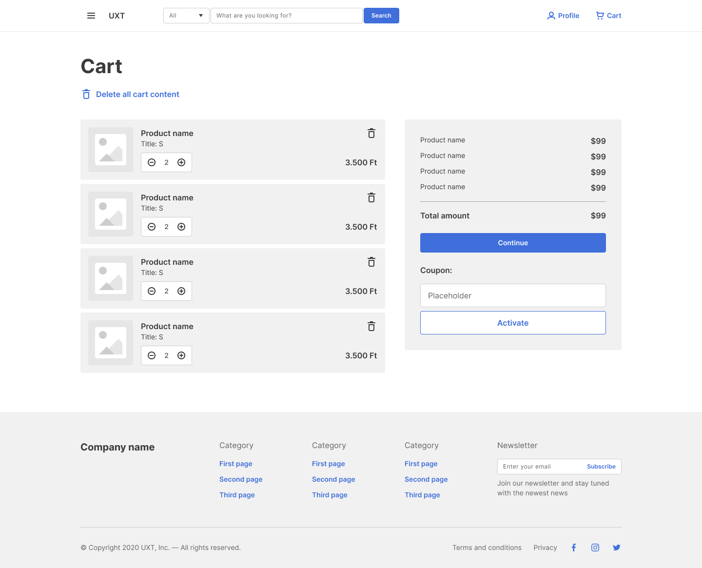Image resolution: width=702 pixels, height=568 pixels.
Task: Click the UXT logo text
Action: coord(117,16)
